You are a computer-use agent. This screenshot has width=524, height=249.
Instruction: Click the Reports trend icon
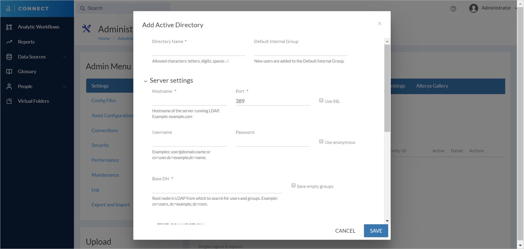click(9, 42)
